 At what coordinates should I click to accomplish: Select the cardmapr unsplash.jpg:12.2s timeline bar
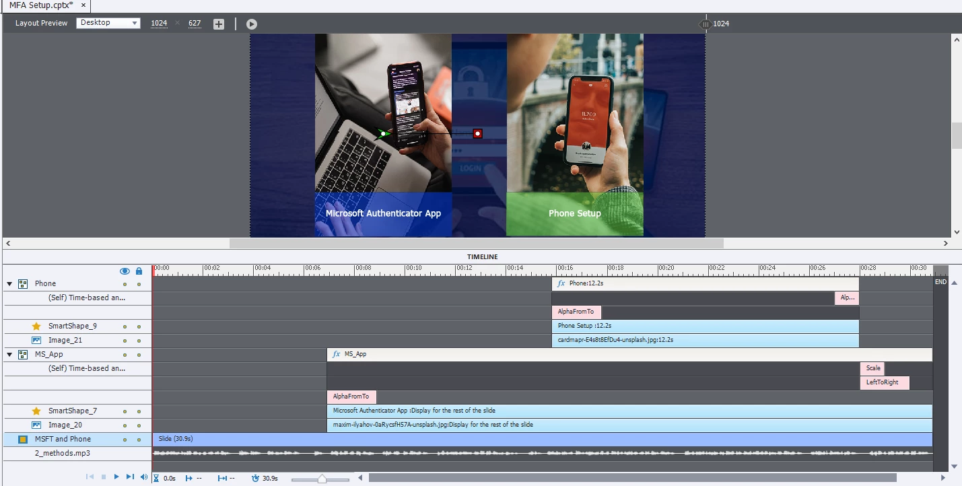(x=706, y=340)
